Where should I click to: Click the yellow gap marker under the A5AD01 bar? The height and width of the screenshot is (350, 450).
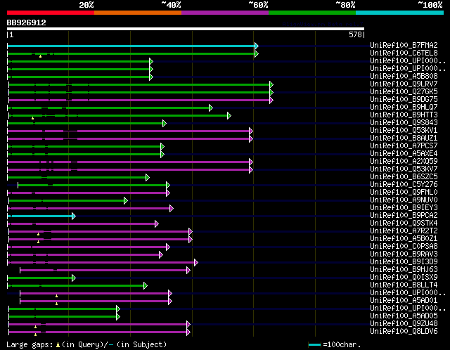point(56,304)
